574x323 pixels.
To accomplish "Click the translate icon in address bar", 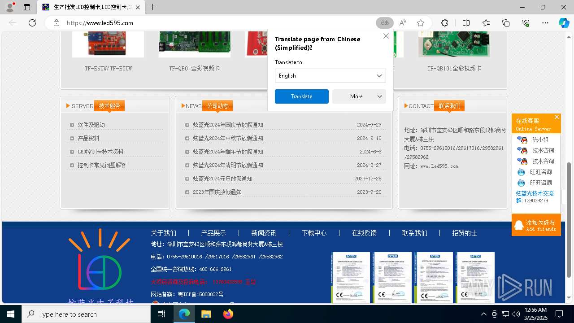I will pos(384,23).
